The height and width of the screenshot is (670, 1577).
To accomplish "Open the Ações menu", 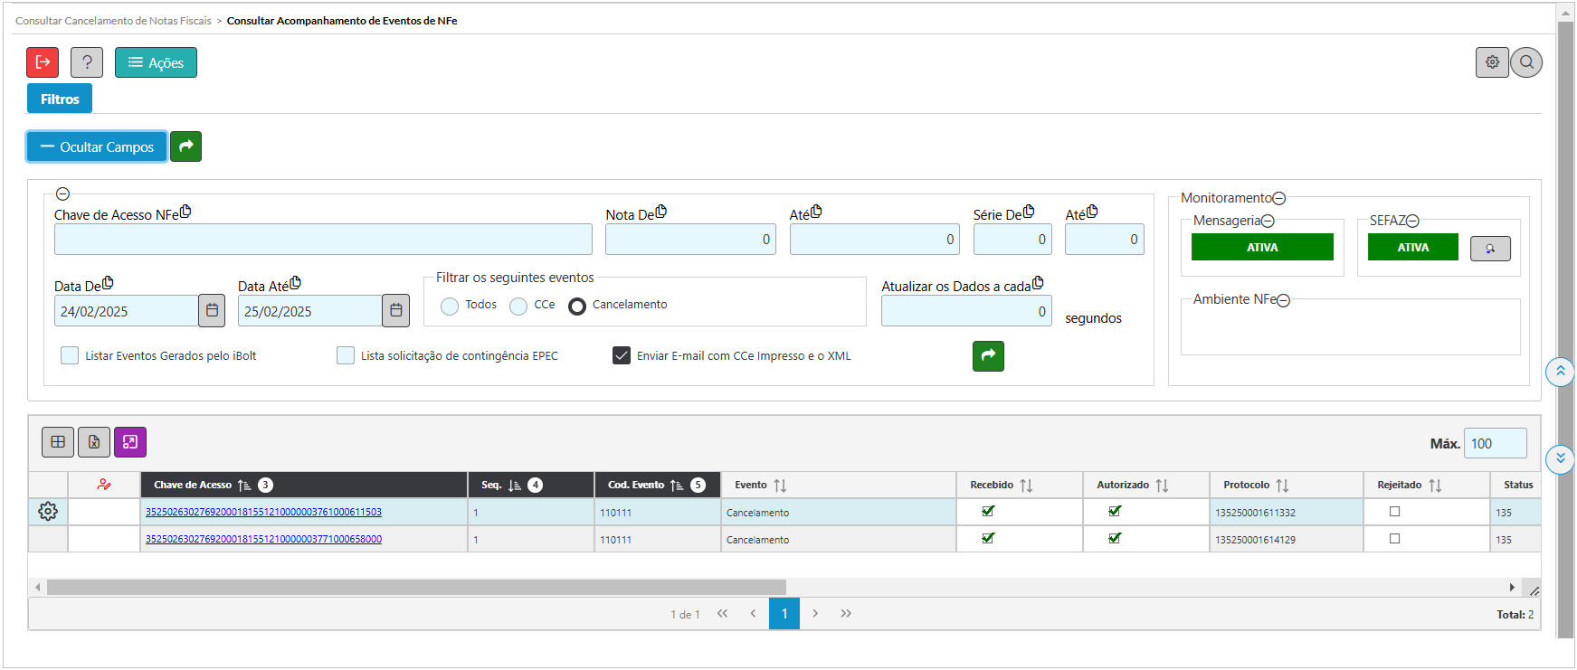I will 156,62.
